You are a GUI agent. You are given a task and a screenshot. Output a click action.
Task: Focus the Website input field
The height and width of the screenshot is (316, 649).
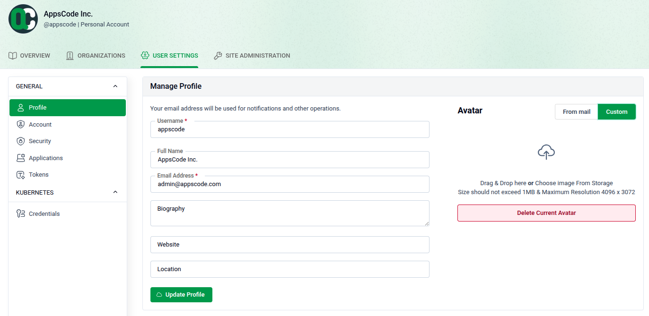pyautogui.click(x=289, y=245)
